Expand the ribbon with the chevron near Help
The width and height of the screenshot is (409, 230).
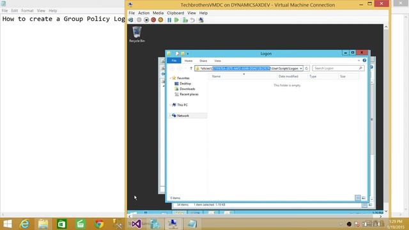point(359,61)
